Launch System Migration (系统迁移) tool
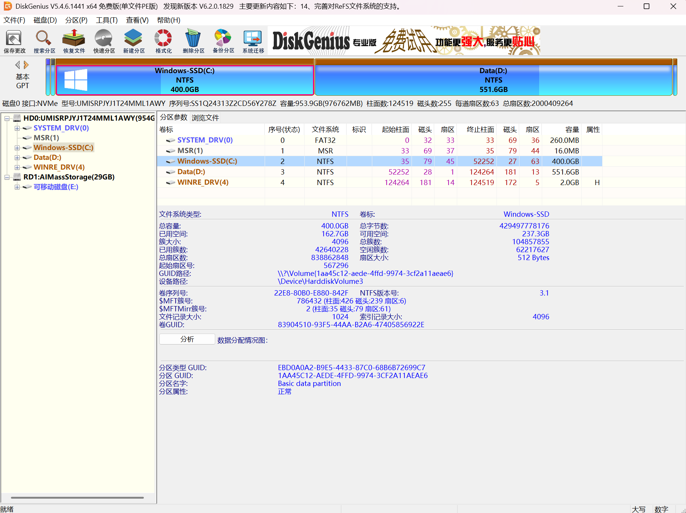Viewport: 686px width, 513px height. (x=253, y=41)
